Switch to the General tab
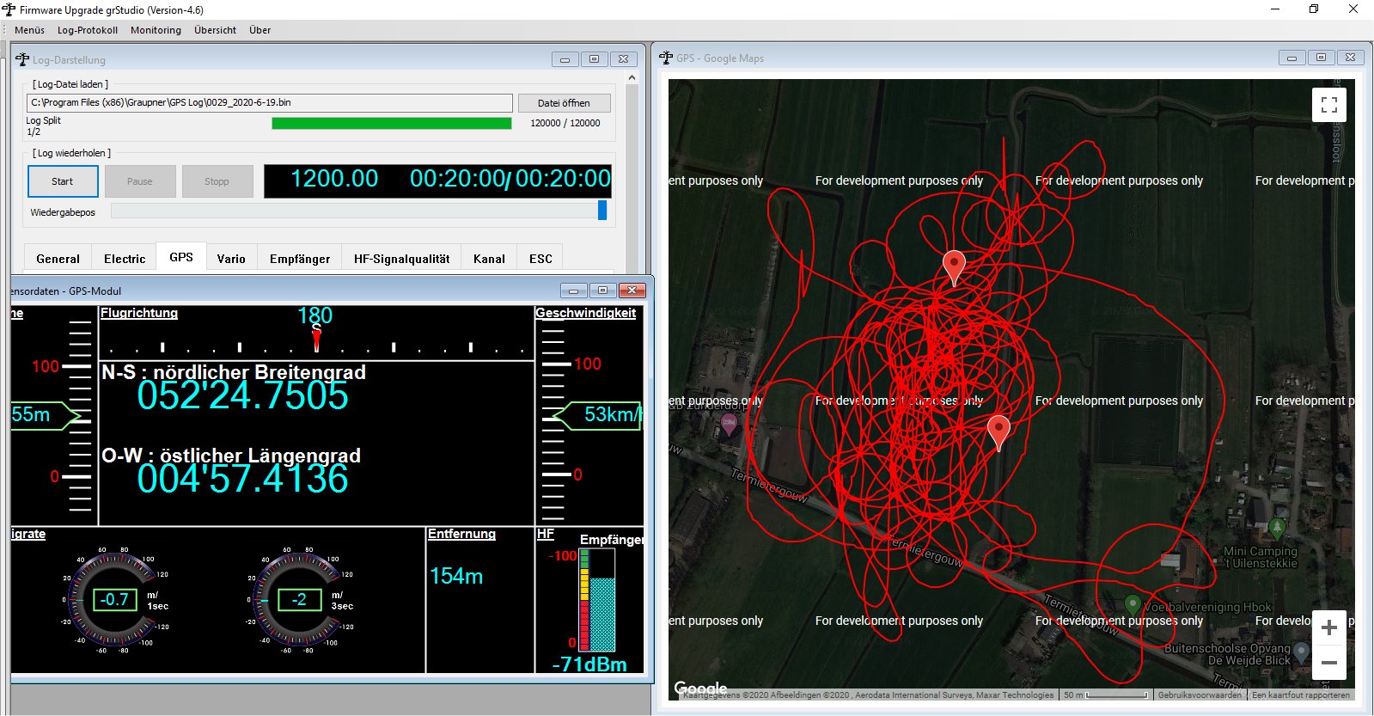The image size is (1374, 716). pos(58,259)
